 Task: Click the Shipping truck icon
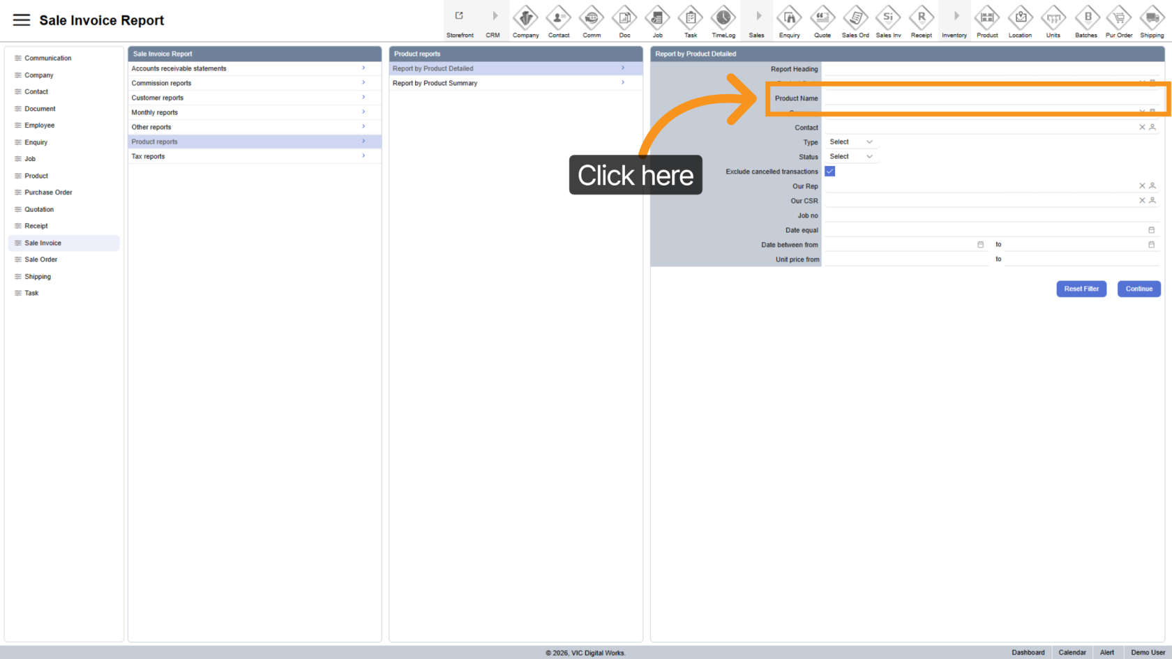(x=1152, y=17)
